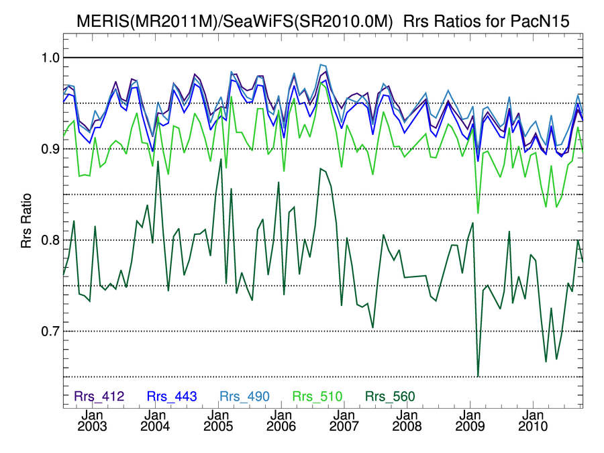Select the "Rrs_443" legend label

(172, 397)
